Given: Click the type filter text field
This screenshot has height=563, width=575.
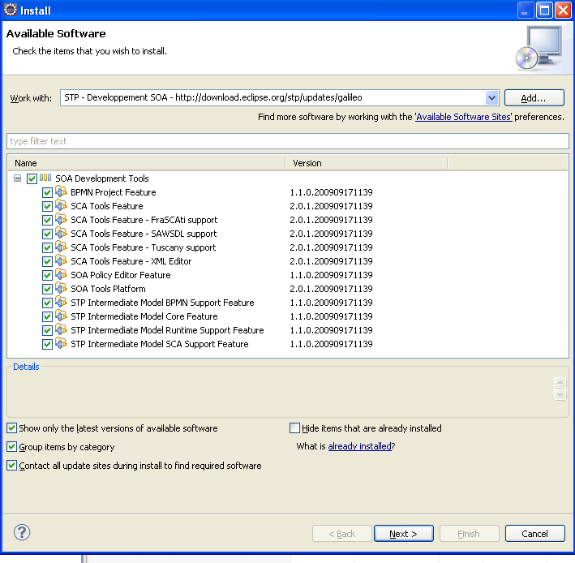Looking at the screenshot, I should pos(287,141).
